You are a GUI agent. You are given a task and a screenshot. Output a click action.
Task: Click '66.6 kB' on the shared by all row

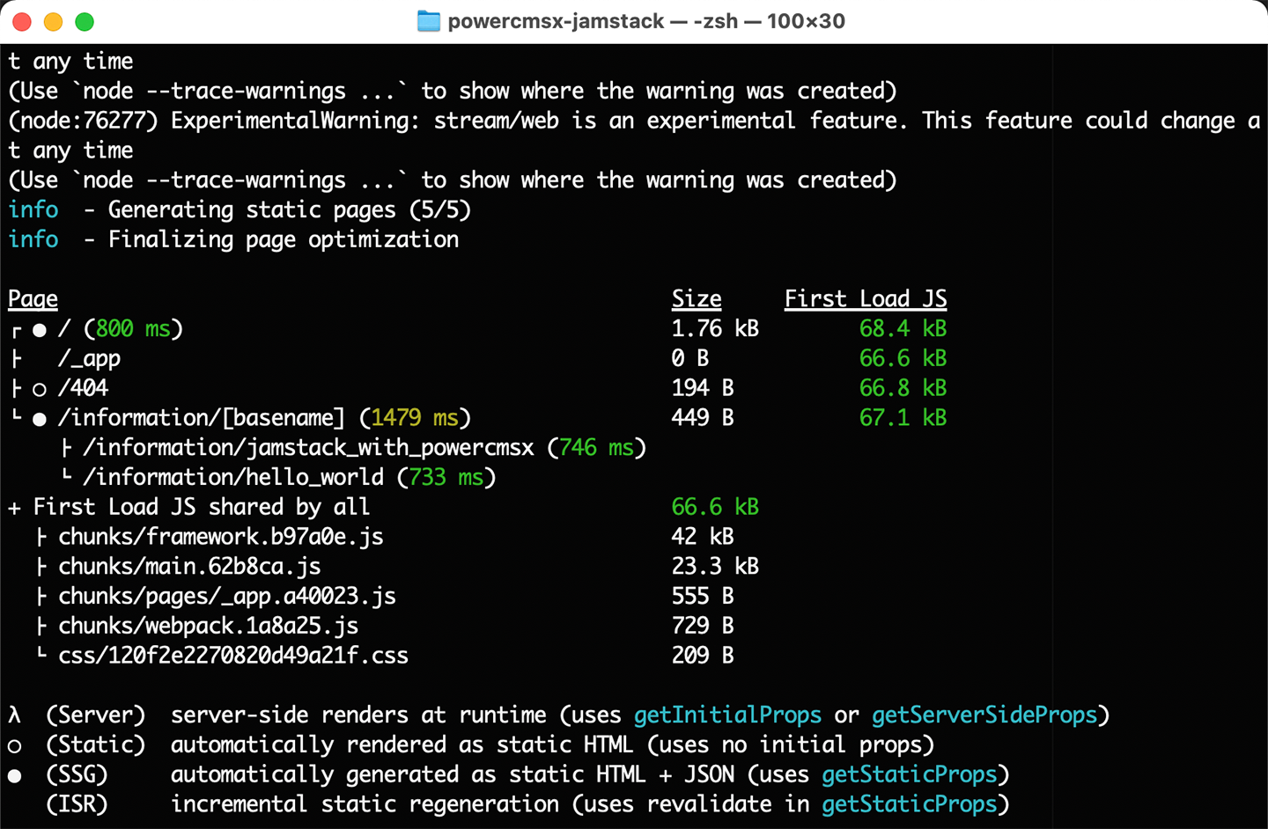tap(715, 507)
